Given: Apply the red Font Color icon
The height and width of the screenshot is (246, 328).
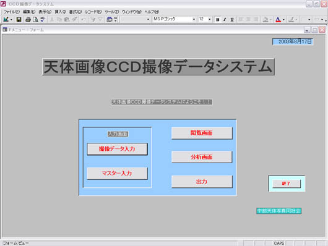Looking at the screenshot, I should [278, 19].
